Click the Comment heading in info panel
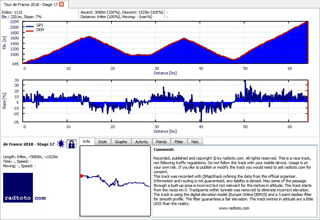Image resolution: width=320 pixels, height=220 pixels. (164, 149)
